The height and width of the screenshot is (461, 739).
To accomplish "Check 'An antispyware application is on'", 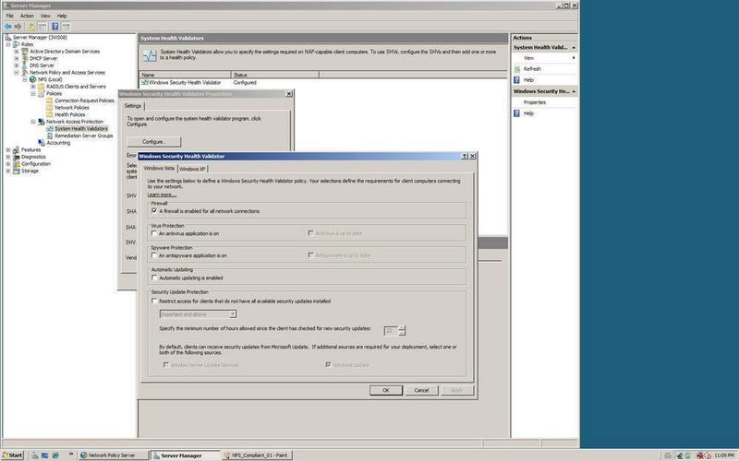I will pos(154,255).
